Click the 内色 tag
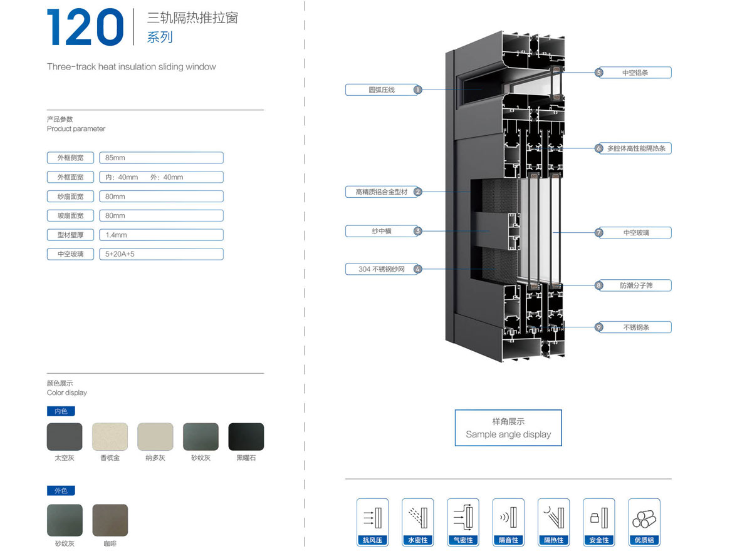Screen dimensions: 752x559 61,411
